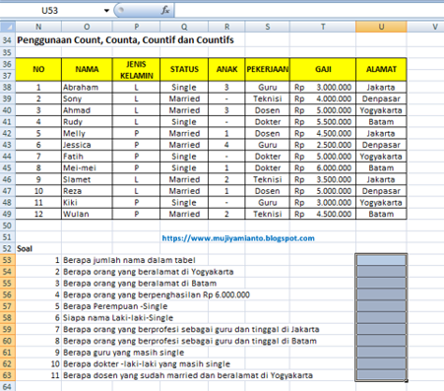Click into the formula bar input
The image size is (444, 391).
309,11
